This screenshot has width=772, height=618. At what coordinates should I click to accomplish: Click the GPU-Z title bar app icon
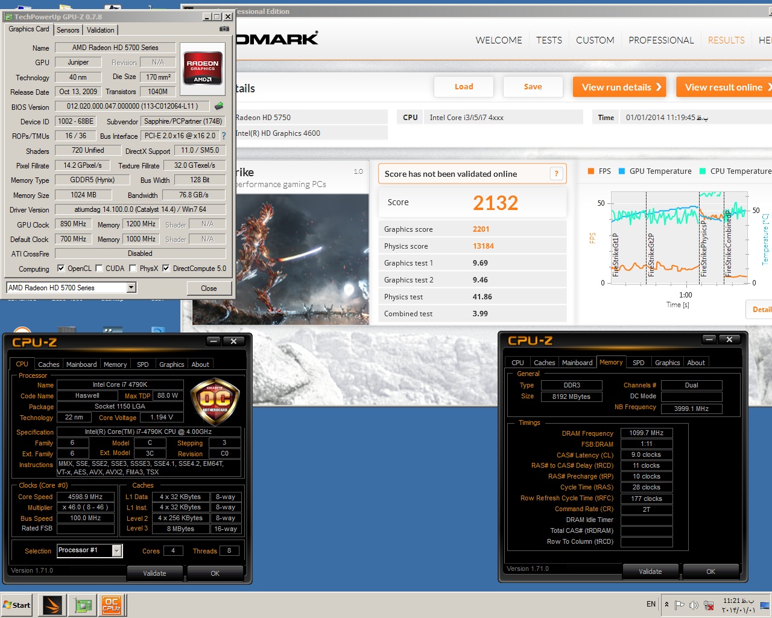[x=8, y=17]
